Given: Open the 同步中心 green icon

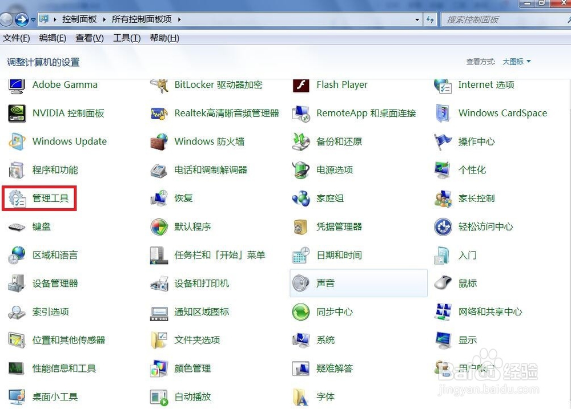Looking at the screenshot, I should click(x=301, y=312).
